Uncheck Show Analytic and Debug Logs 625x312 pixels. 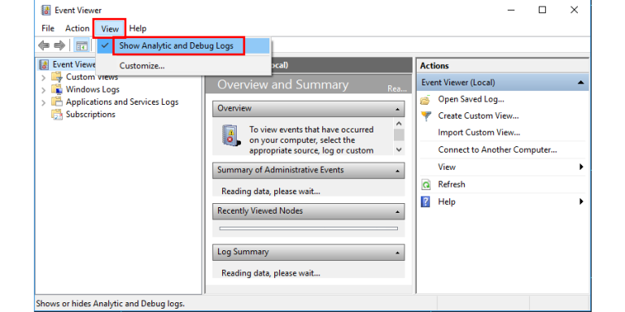click(x=184, y=46)
